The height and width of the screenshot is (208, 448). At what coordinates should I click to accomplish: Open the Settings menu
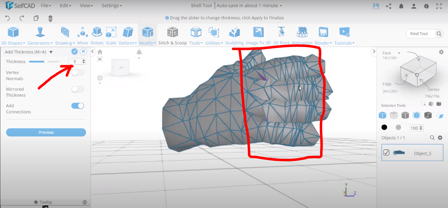112,6
